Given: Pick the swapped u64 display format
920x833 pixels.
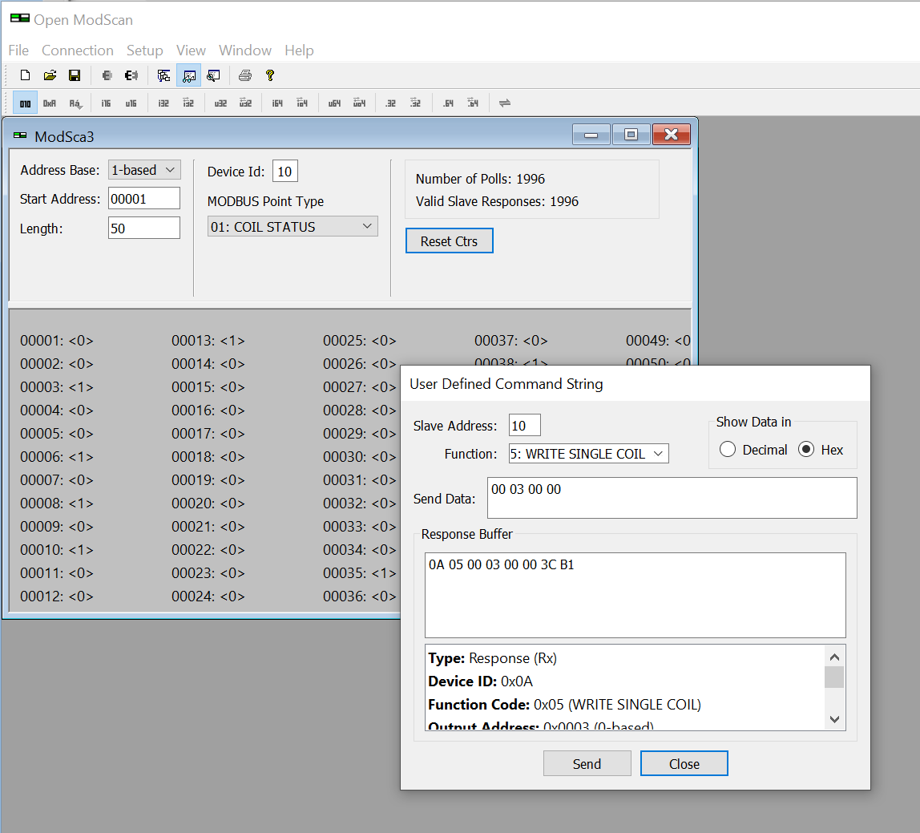Looking at the screenshot, I should [x=359, y=103].
